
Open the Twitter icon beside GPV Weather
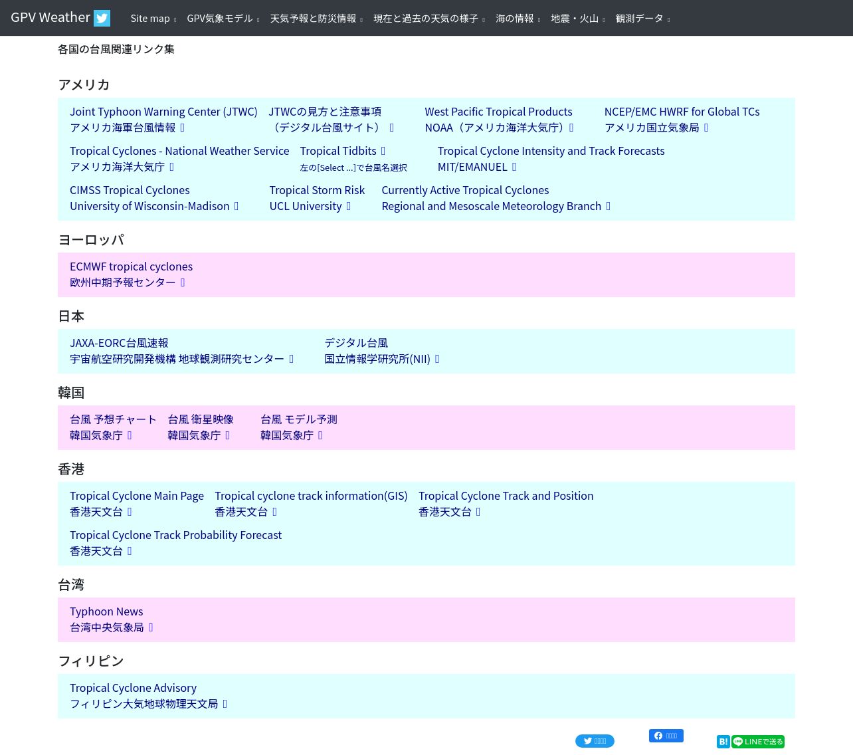[x=102, y=18]
